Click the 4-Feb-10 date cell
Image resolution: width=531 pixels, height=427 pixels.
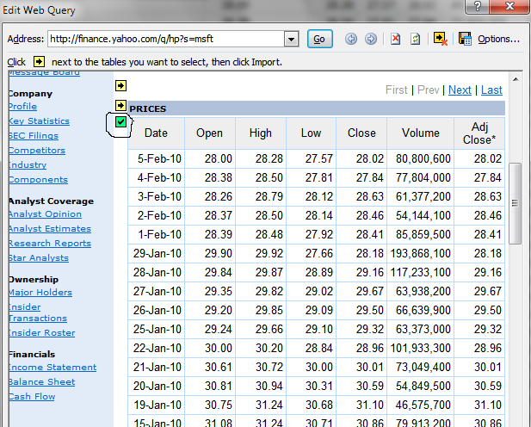pos(156,177)
